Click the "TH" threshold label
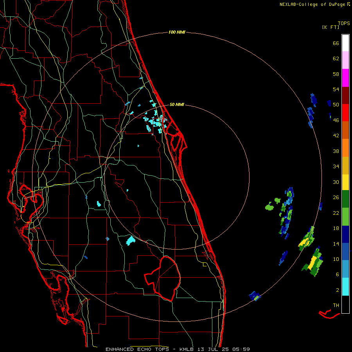The width and height of the screenshot is (352, 352). point(336,305)
